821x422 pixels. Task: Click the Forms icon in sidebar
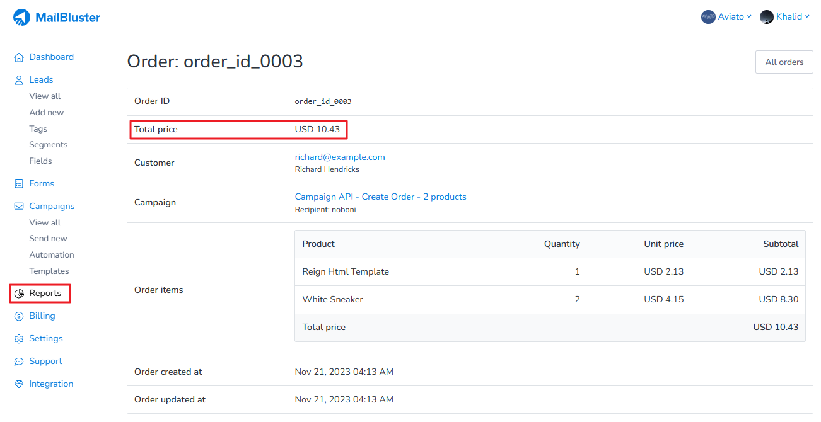point(19,184)
